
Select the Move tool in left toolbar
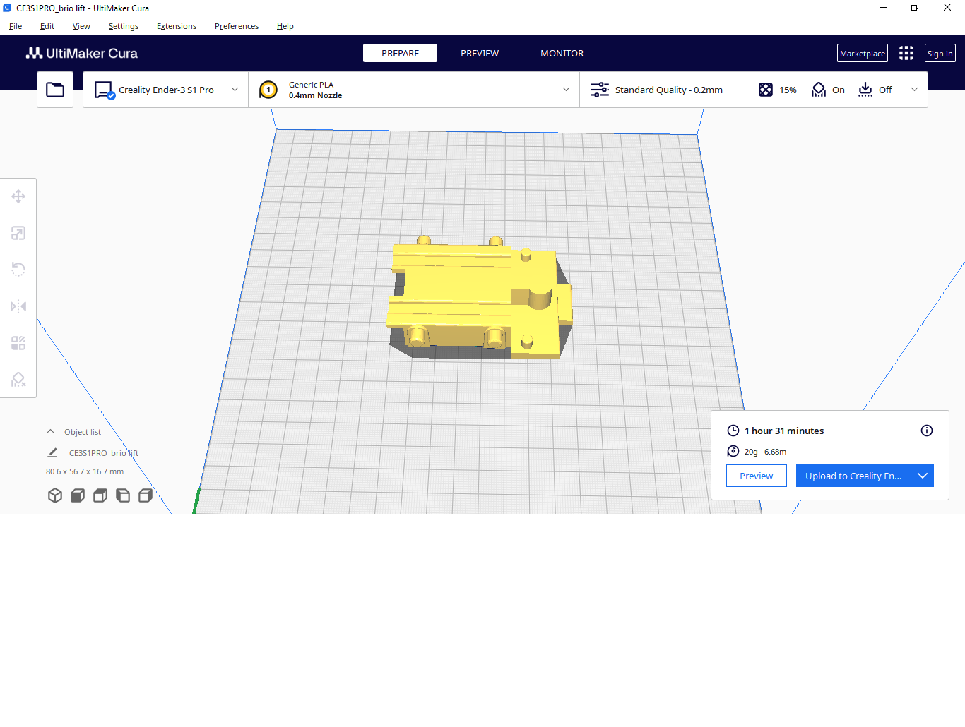click(x=18, y=196)
